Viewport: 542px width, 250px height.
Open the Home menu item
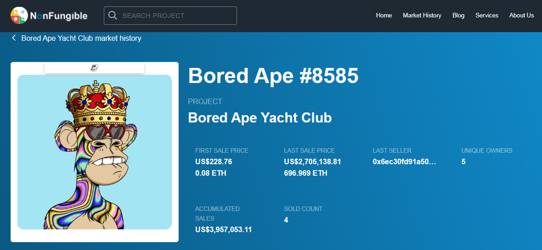pos(384,16)
